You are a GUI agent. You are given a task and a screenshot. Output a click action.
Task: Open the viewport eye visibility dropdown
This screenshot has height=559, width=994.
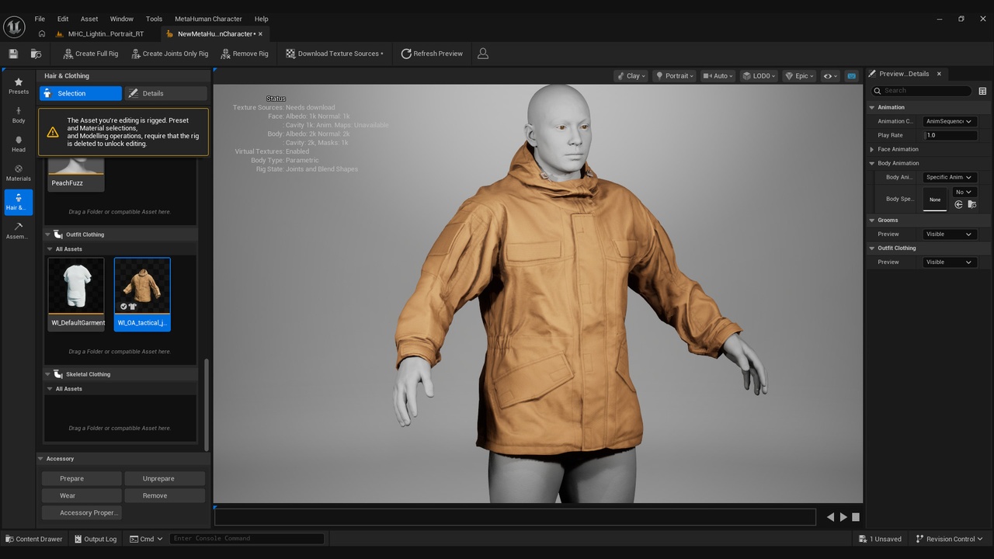[830, 76]
